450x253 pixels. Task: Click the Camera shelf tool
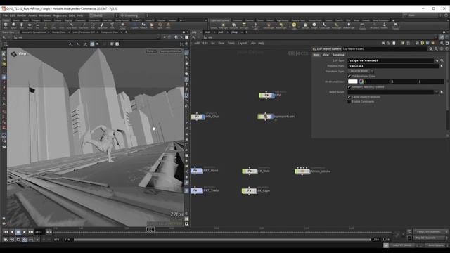coord(214,26)
